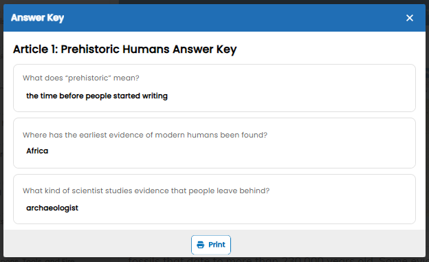Viewport: 429px width, 262px height.
Task: Close the Answer Key dialog with X
Action: point(409,18)
